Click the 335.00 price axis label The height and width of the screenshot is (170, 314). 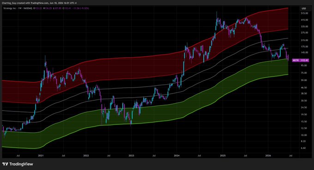tap(304, 26)
